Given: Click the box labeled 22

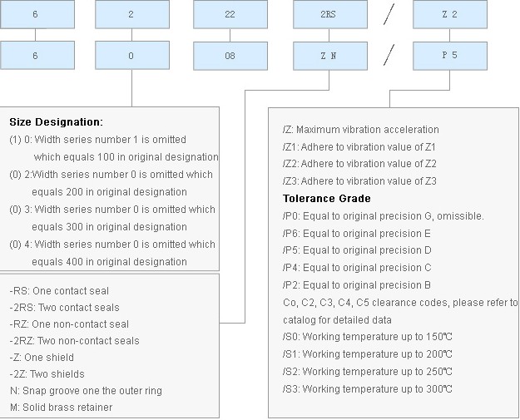Looking at the screenshot, I should [x=230, y=14].
